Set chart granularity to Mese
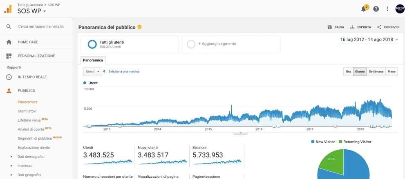Screen dimensions: 405x179 392,72
